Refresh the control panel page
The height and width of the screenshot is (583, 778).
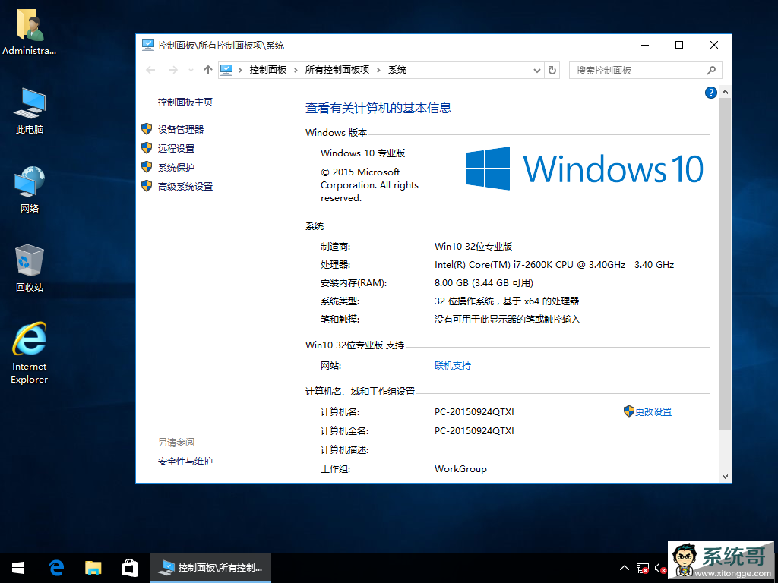[x=552, y=71]
